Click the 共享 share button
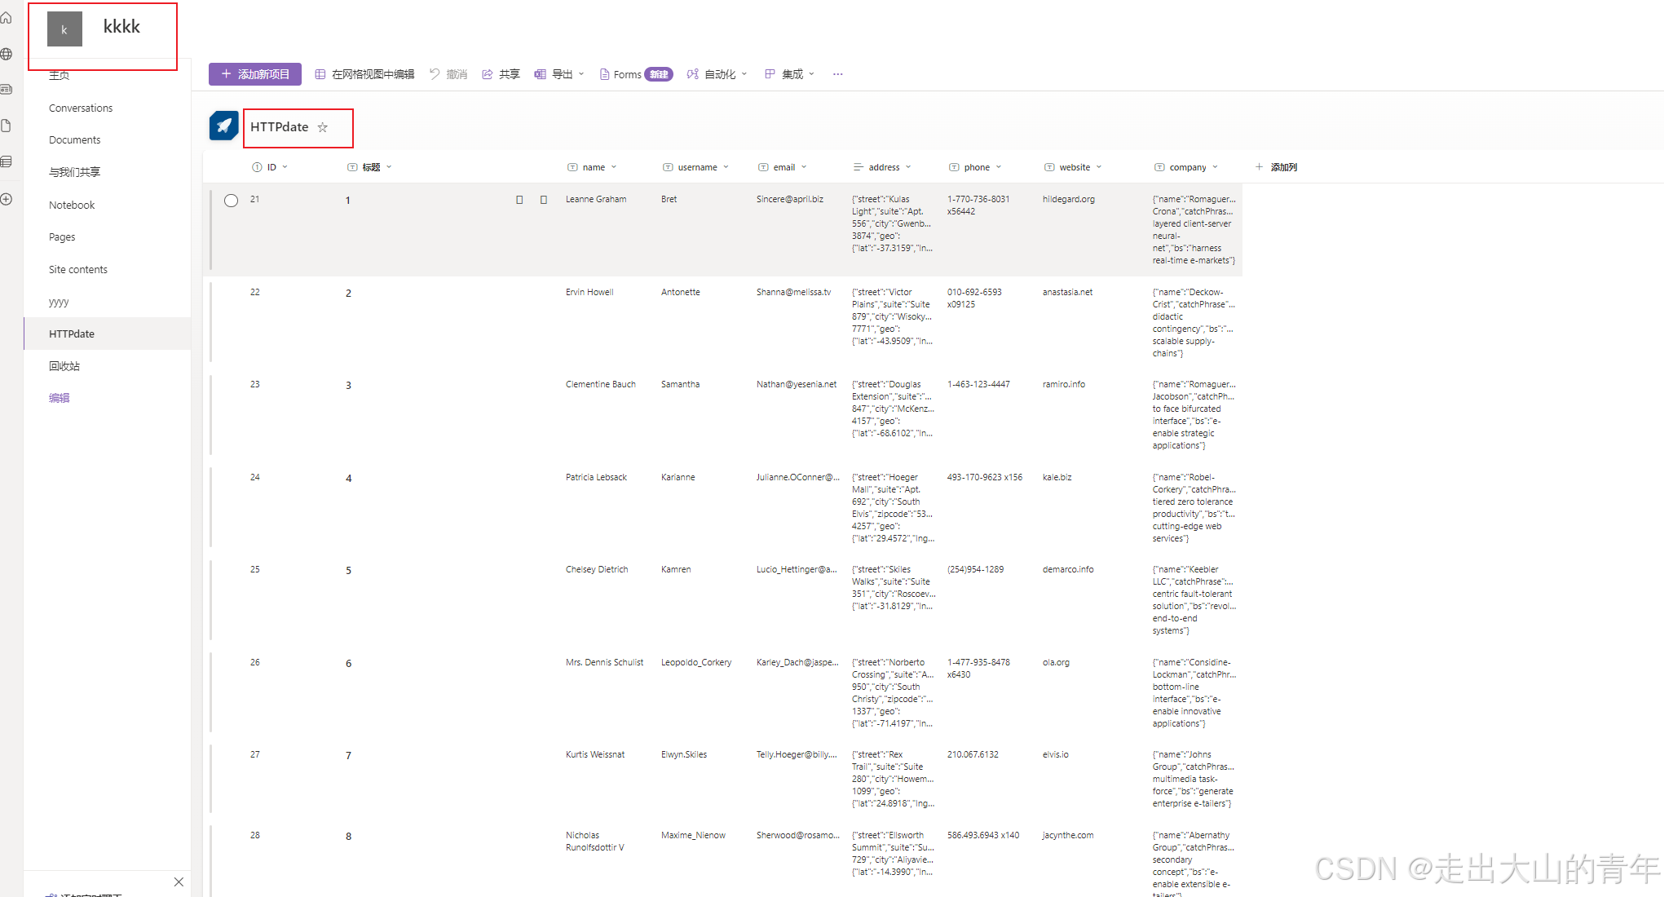Viewport: 1664px width, 897px height. tap(501, 74)
